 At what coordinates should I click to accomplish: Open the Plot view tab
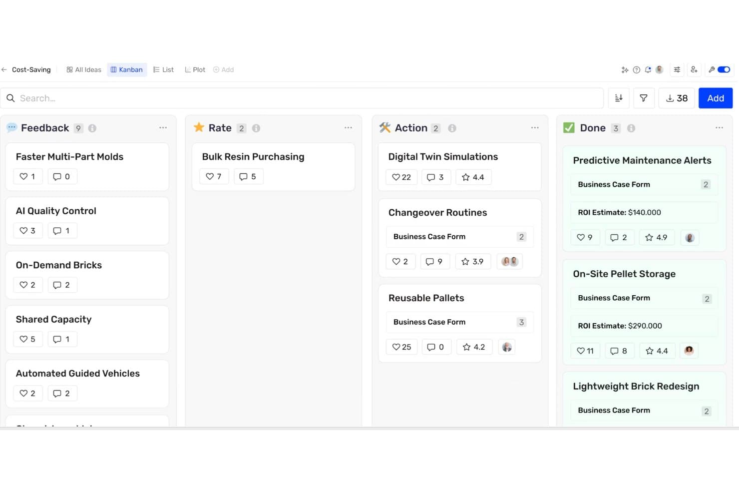195,70
